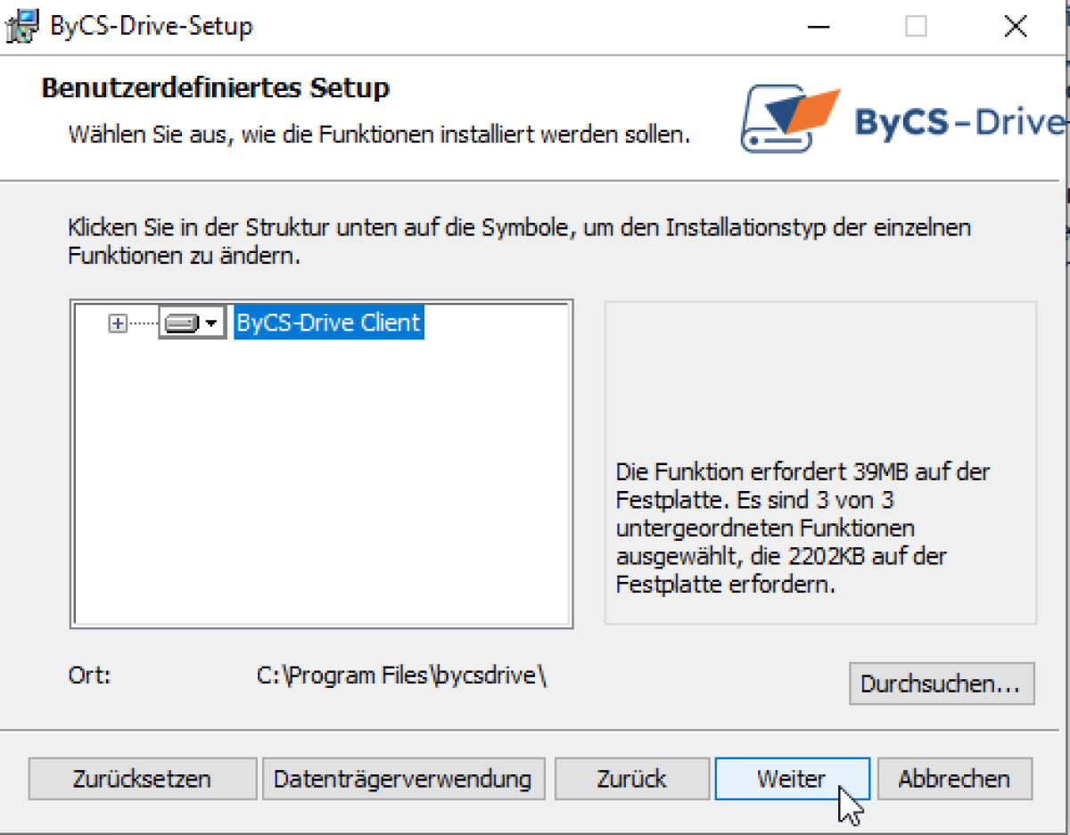Image resolution: width=1070 pixels, height=835 pixels.
Task: Minimize the ByCS-Drive-Setup window
Action: point(818,27)
